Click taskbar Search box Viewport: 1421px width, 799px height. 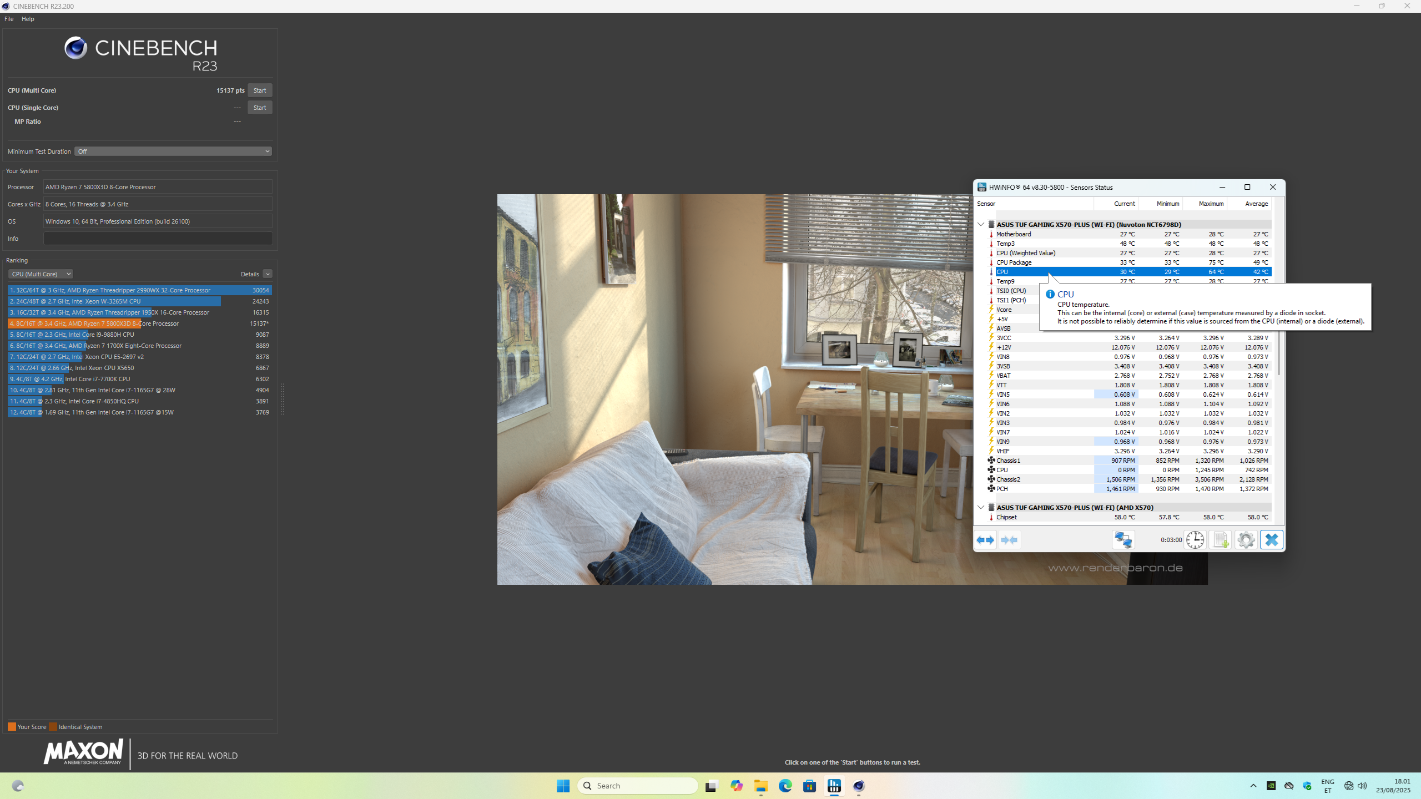(637, 786)
